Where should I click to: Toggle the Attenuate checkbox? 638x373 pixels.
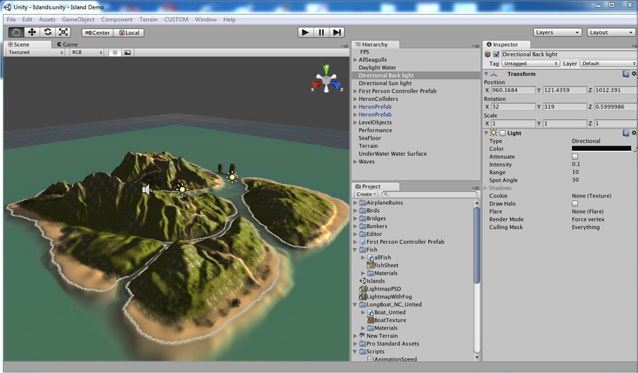point(575,157)
